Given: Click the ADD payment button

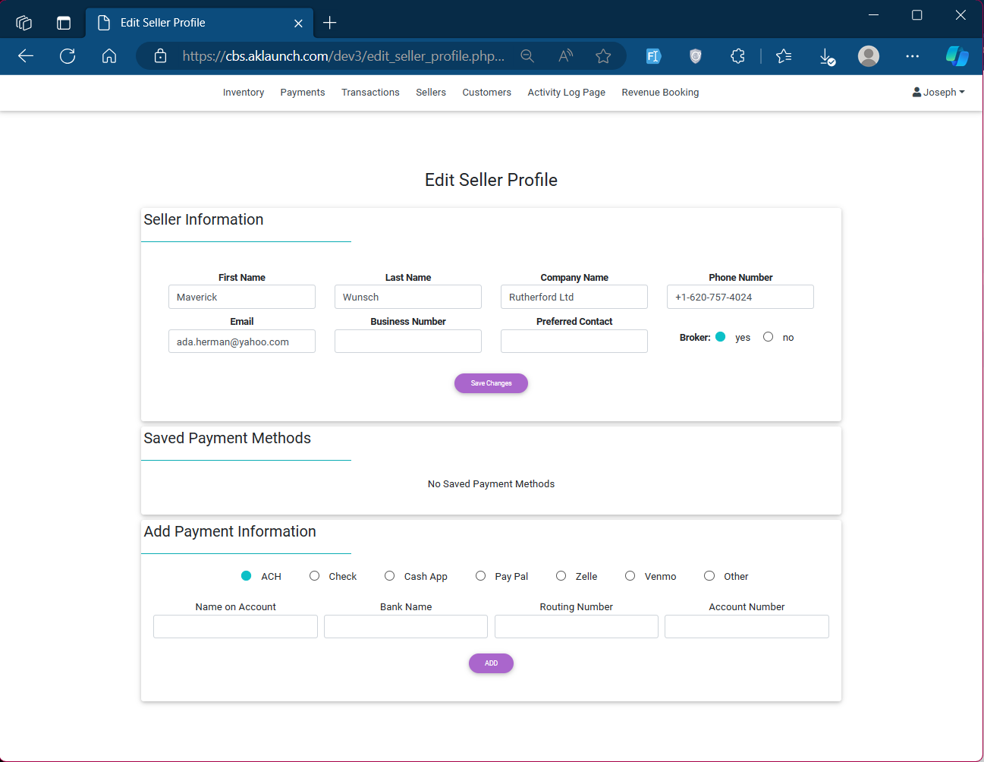Looking at the screenshot, I should point(491,663).
